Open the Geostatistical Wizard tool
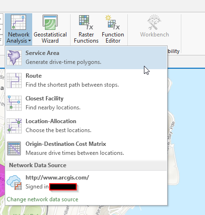Screen dimensions: 205x215 pyautogui.click(x=50, y=29)
